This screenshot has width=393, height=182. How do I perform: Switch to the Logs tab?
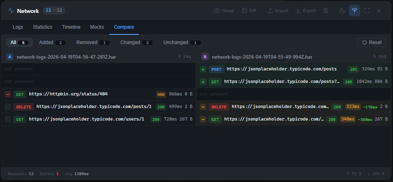click(18, 27)
